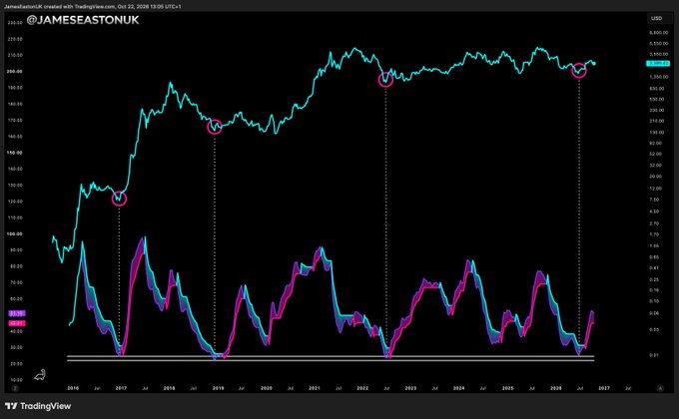Click the 1,350.00 value on price scale
Screen dimensions: 679x419
(658, 77)
